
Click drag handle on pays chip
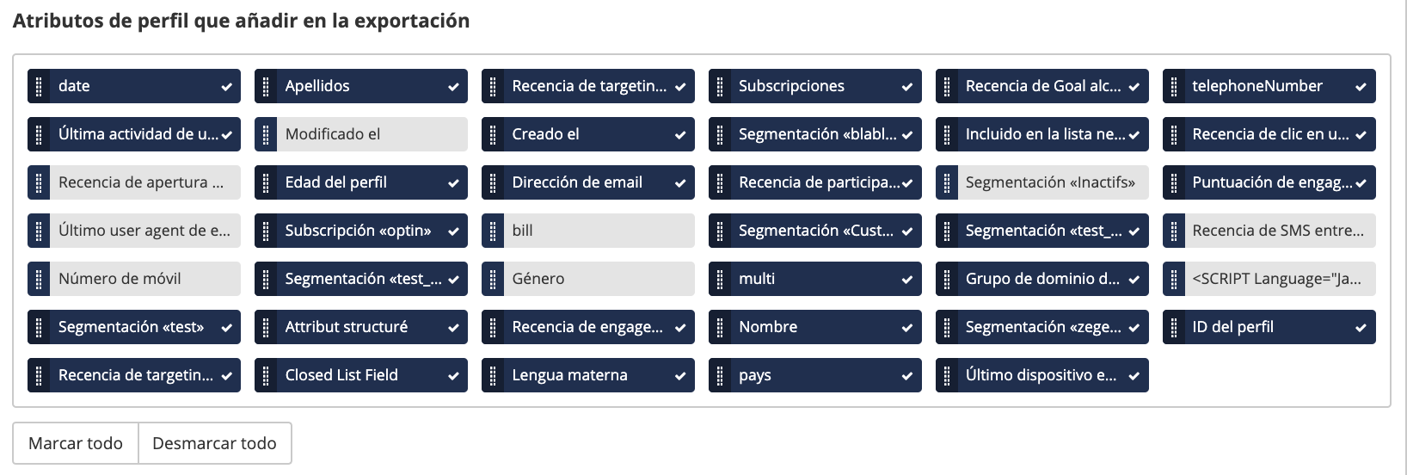pos(720,375)
